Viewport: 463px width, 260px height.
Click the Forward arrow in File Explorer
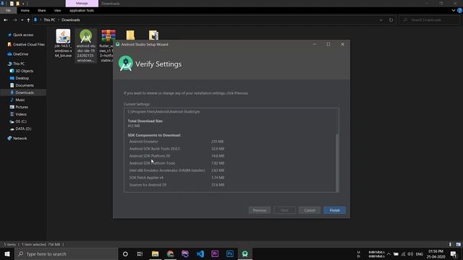14,20
